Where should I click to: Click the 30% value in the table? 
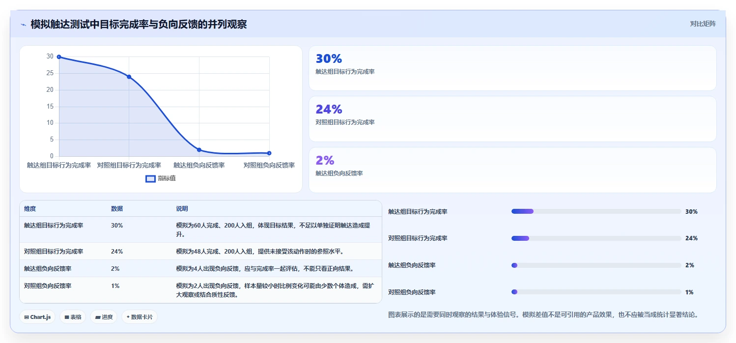click(x=117, y=226)
